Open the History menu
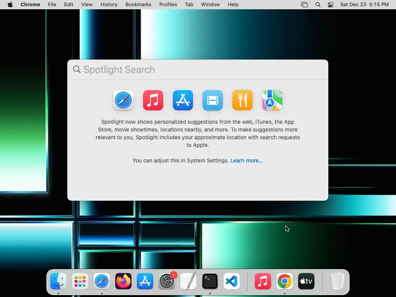Viewport: 396px width, 297px height. (109, 5)
